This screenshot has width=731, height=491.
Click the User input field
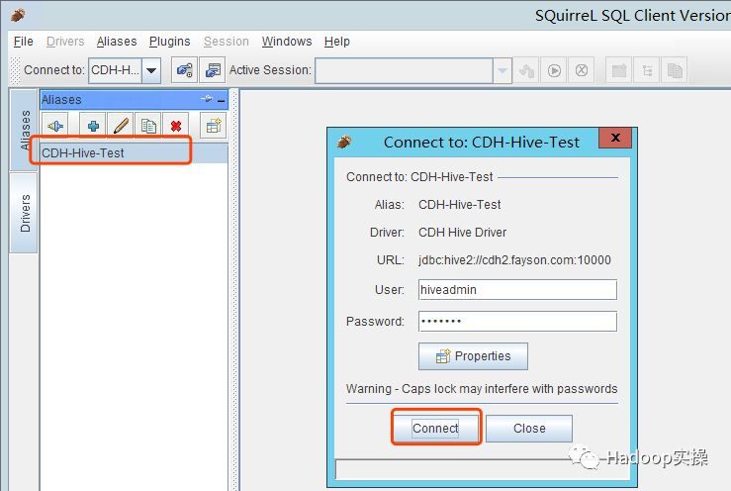point(517,290)
